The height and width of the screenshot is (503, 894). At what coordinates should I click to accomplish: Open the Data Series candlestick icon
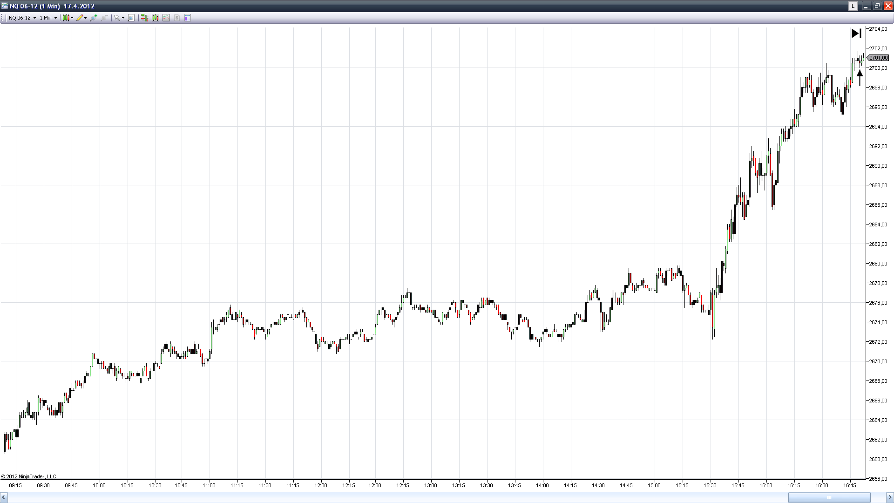[155, 18]
